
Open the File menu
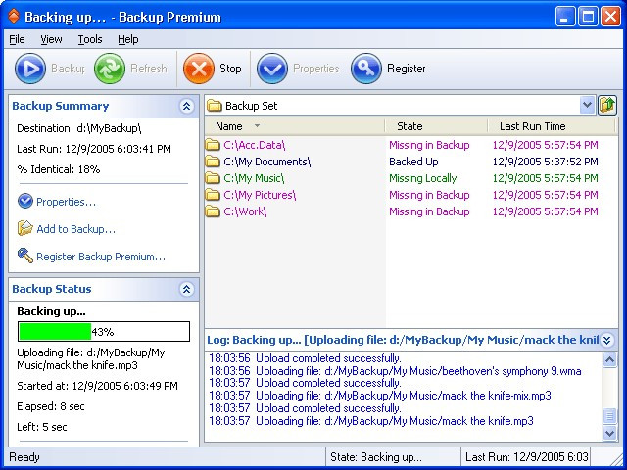tap(17, 39)
